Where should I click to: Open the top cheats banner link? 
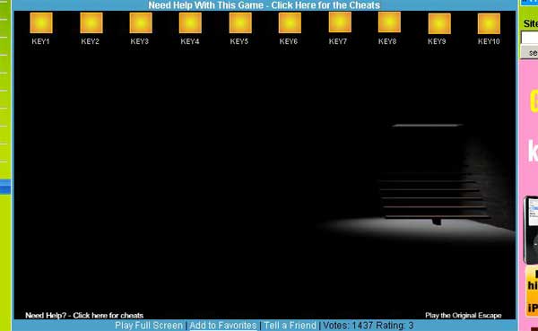pos(265,5)
